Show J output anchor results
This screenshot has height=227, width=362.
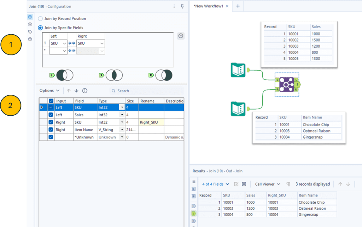pyautogui.click(x=193, y=214)
